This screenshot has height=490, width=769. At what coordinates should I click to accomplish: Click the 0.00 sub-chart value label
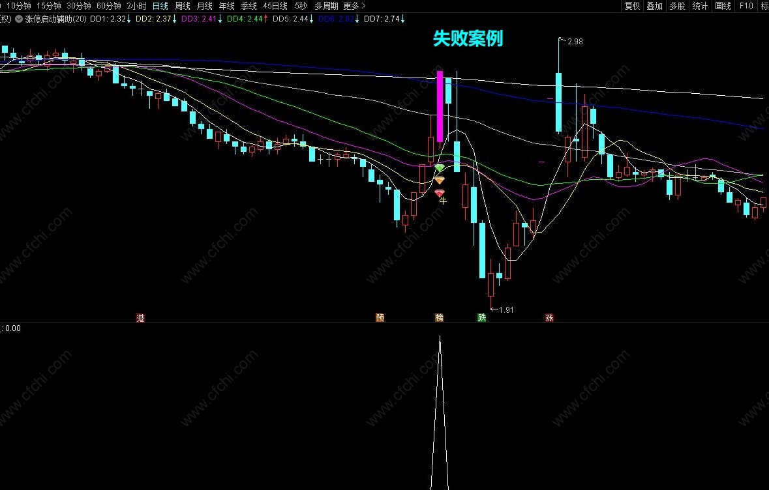(x=13, y=328)
